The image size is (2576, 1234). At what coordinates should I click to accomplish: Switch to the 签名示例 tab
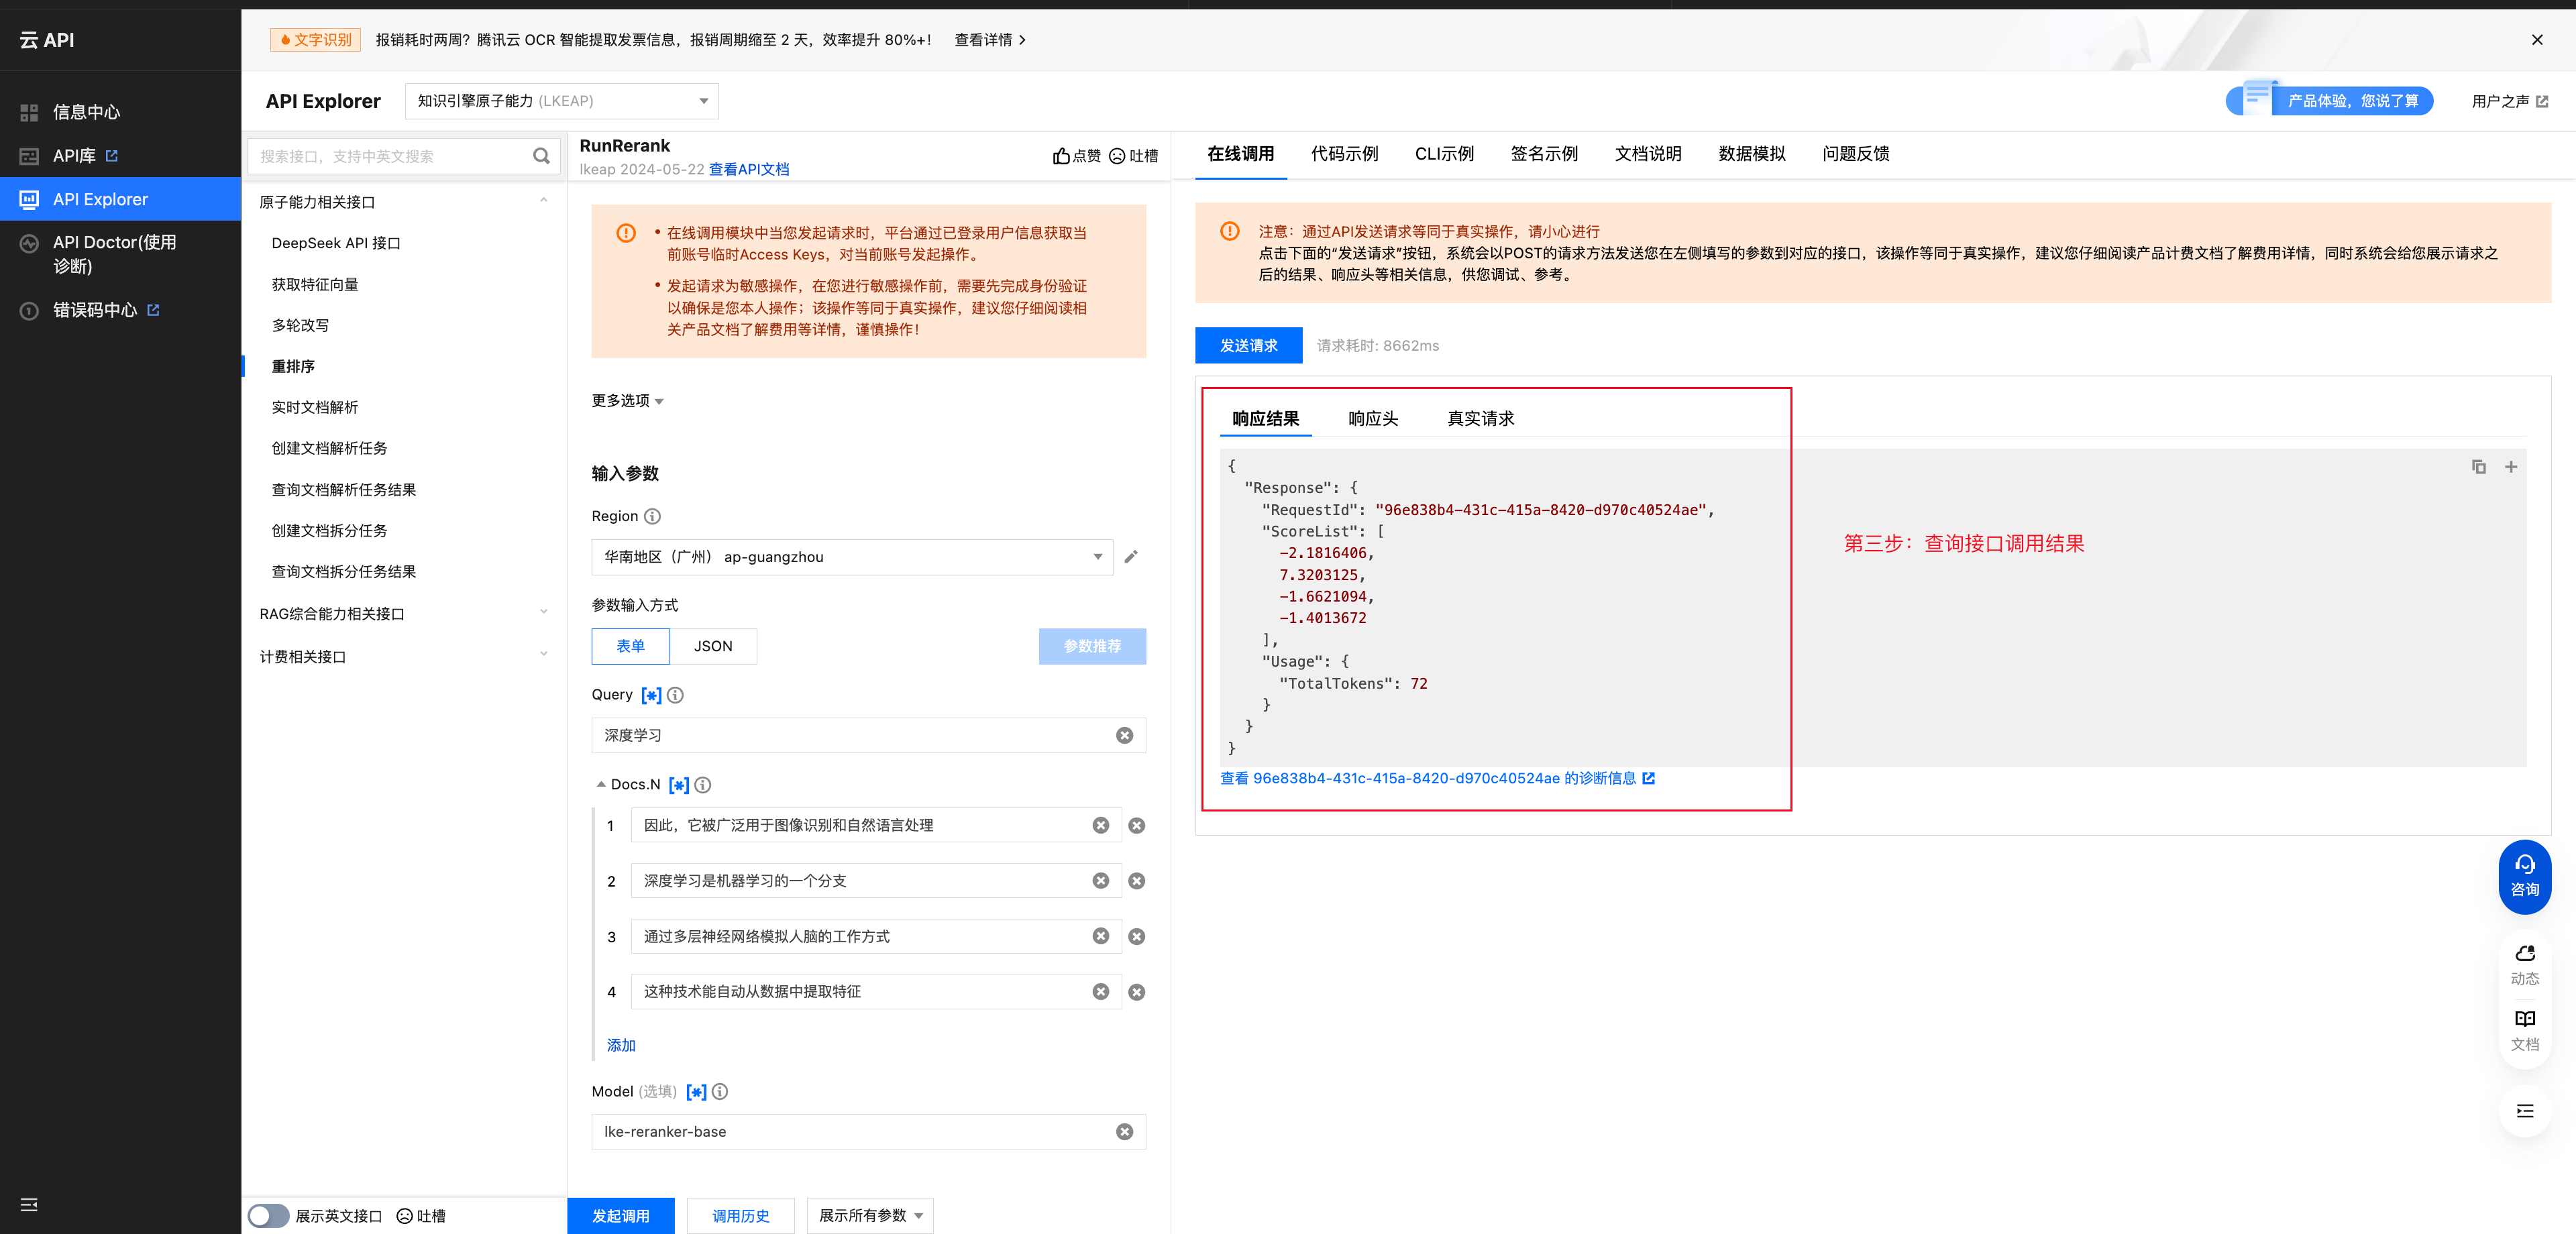[1544, 154]
